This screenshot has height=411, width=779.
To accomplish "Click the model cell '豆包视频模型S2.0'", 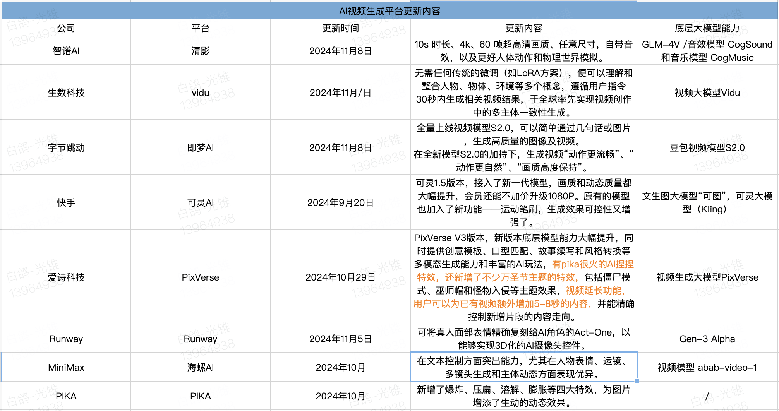I will click(707, 147).
